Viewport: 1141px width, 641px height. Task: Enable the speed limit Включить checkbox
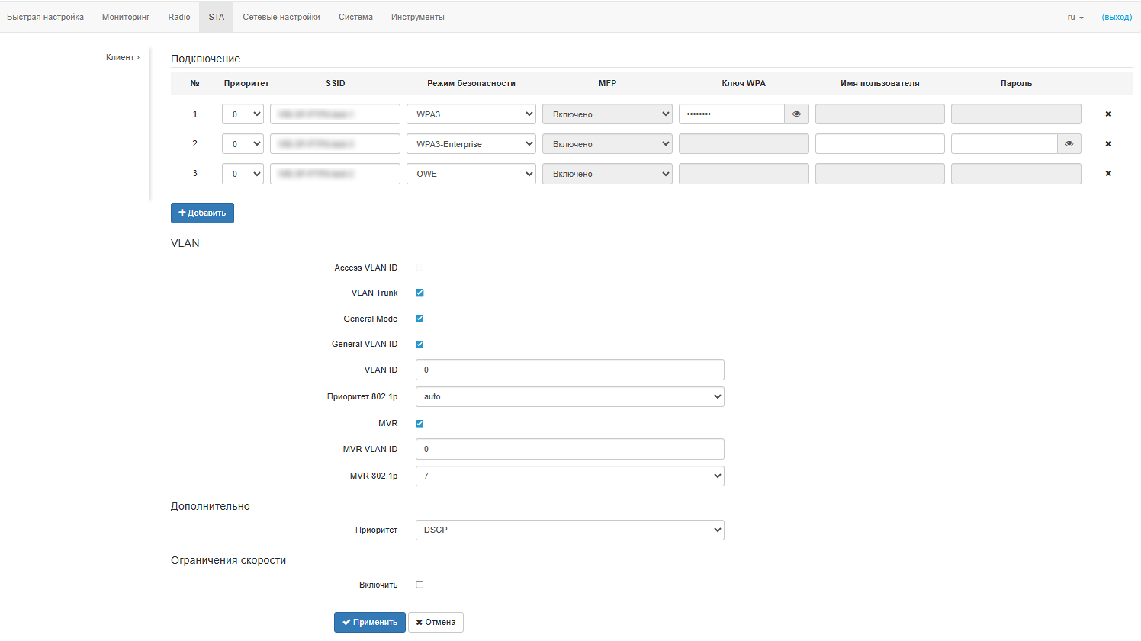pos(419,585)
